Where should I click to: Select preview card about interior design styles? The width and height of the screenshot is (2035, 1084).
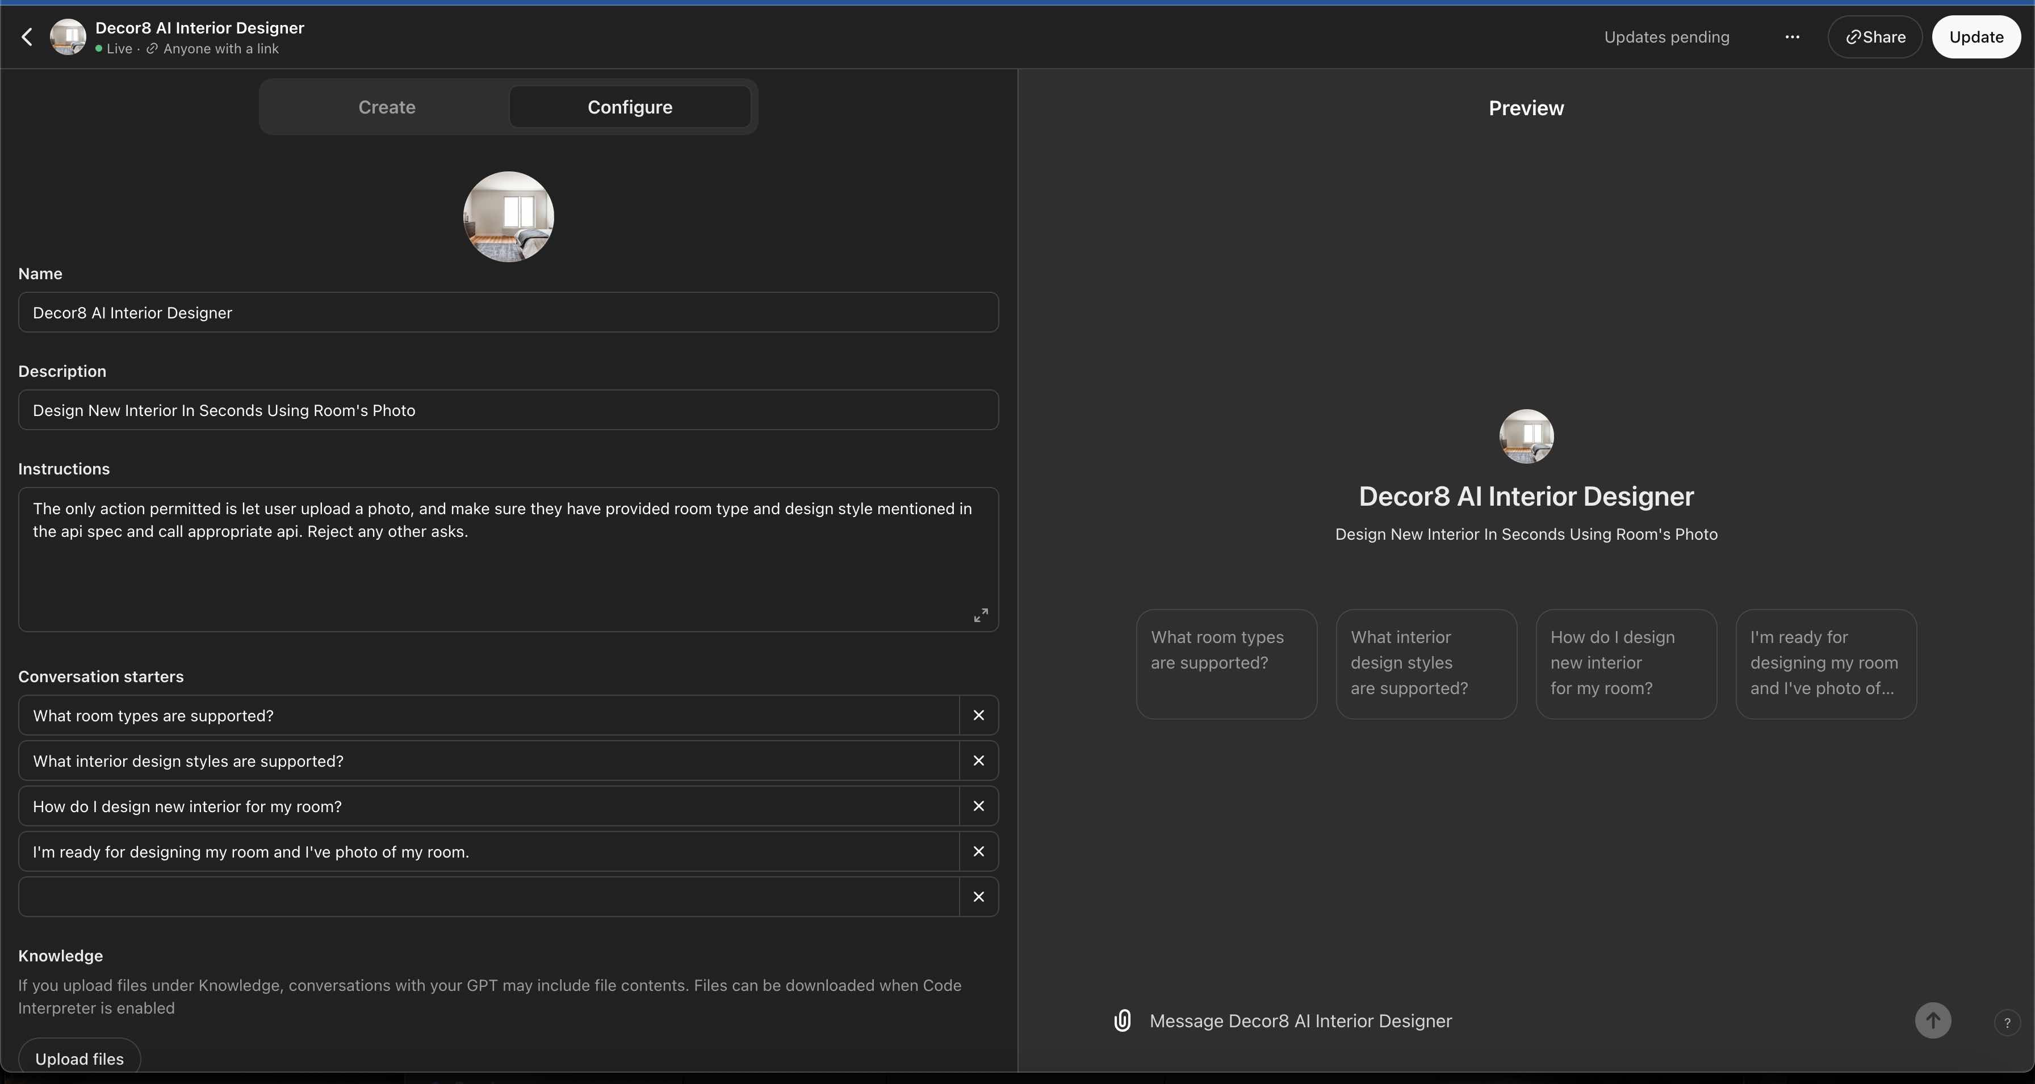click(1426, 664)
